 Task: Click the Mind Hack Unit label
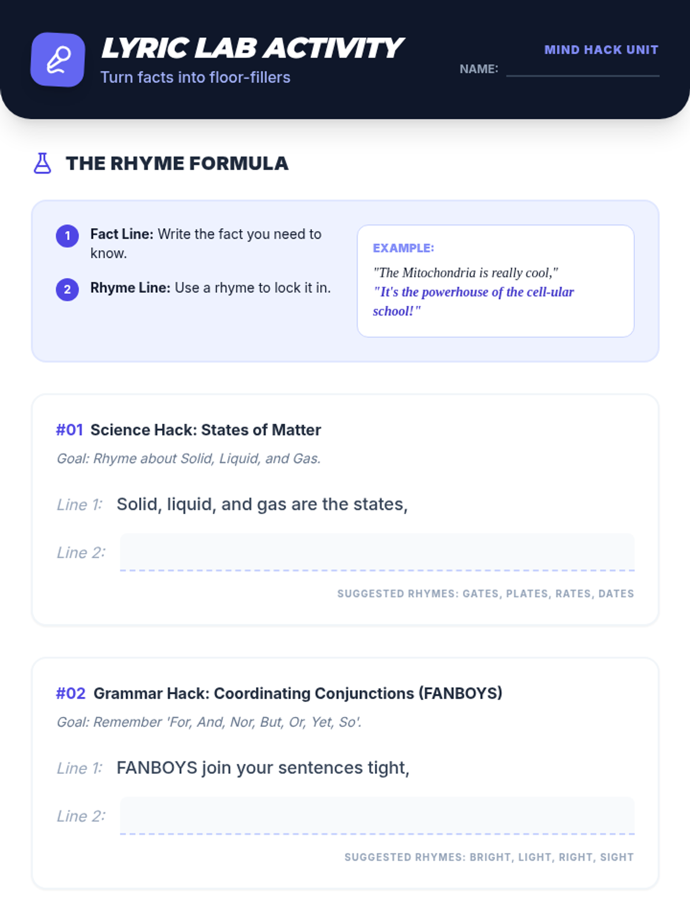click(x=601, y=50)
